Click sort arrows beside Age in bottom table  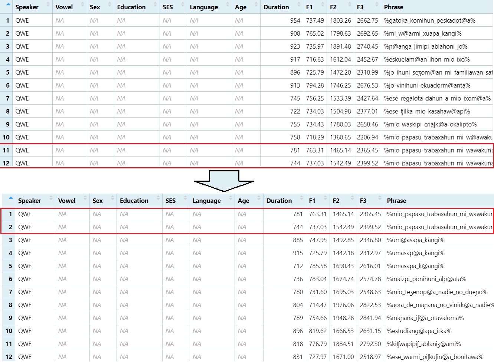pos(259,198)
